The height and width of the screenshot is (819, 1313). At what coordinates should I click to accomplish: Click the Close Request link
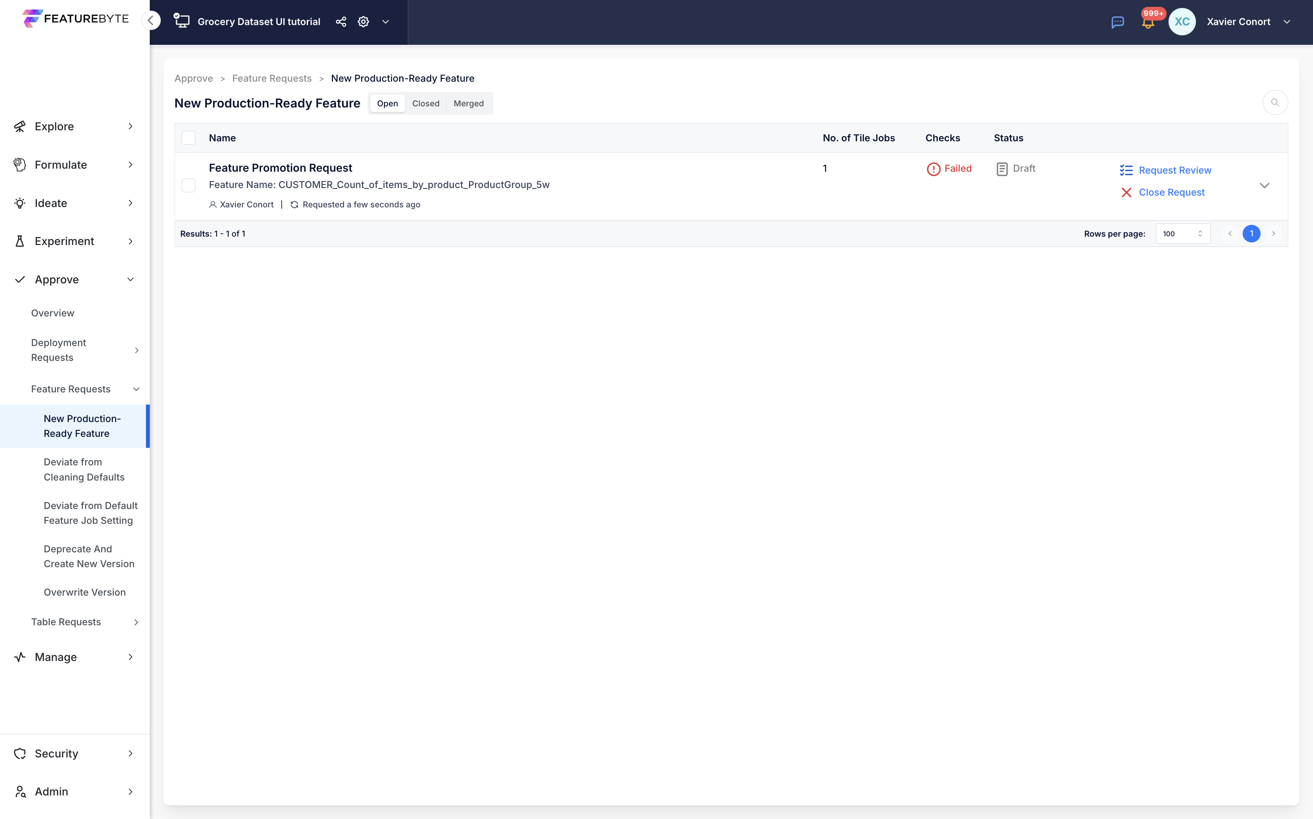pos(1171,192)
